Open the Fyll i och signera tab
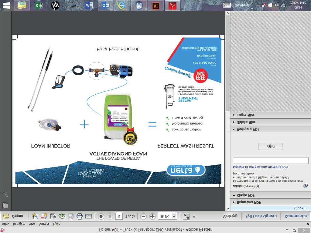The height and width of the screenshot is (233, 311). [x=261, y=216]
